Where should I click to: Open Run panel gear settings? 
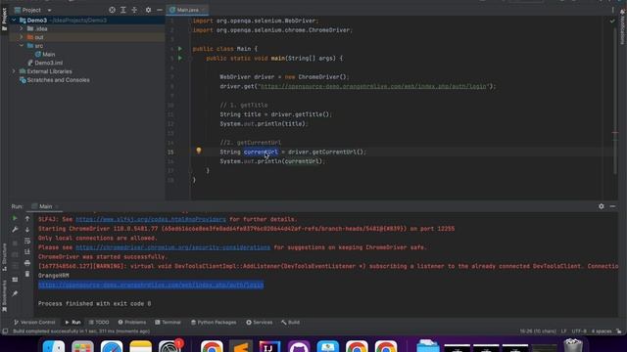coord(601,206)
